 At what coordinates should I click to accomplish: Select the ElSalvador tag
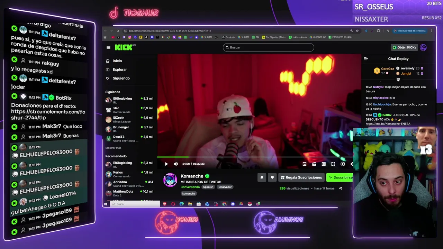click(x=225, y=187)
